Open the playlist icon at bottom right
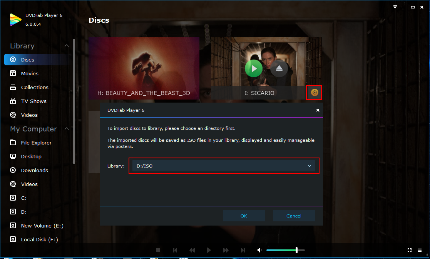 420,250
